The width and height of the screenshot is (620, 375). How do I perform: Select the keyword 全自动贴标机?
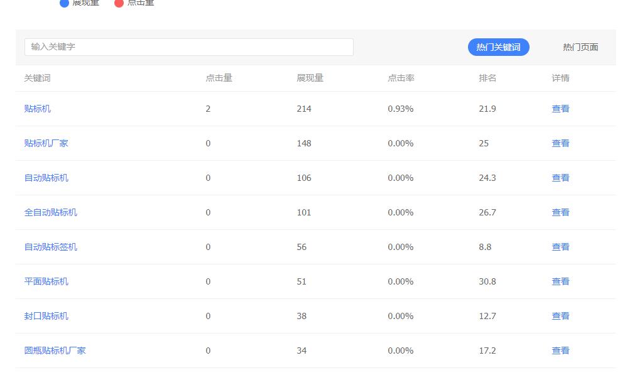click(x=50, y=212)
